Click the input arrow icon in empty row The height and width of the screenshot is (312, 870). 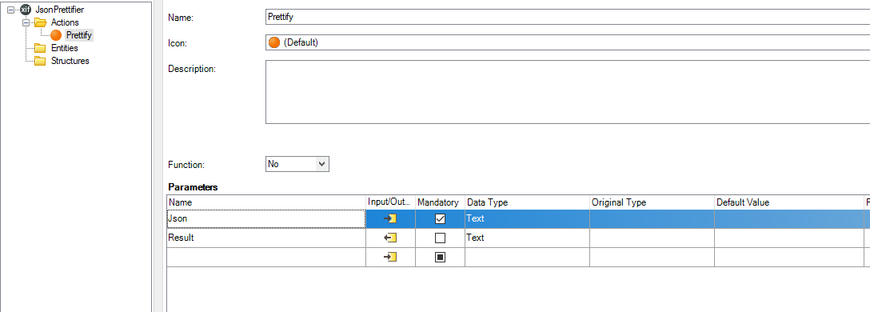click(x=390, y=257)
